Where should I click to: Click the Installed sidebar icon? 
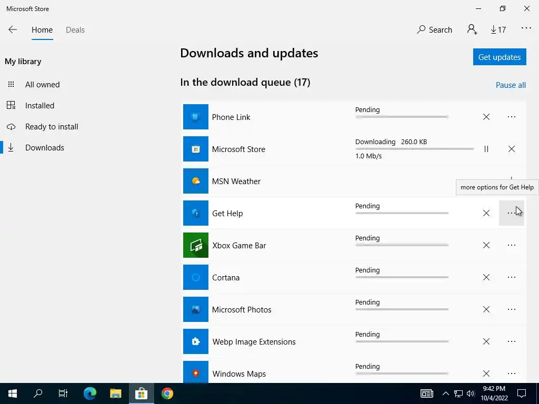tap(11, 105)
